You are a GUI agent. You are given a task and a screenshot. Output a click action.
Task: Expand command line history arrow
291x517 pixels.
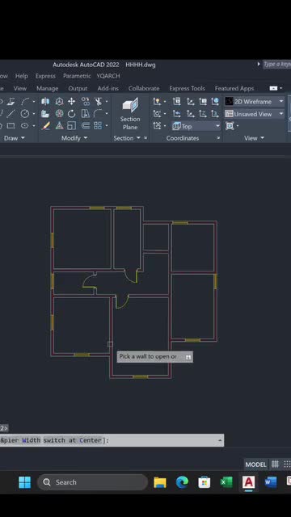tap(220, 440)
